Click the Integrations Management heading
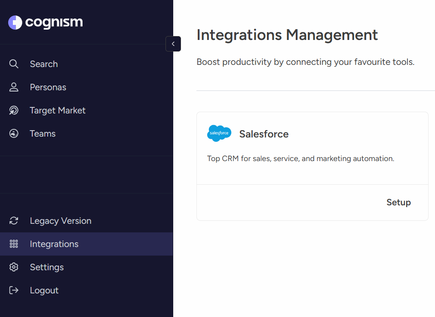 [x=287, y=35]
